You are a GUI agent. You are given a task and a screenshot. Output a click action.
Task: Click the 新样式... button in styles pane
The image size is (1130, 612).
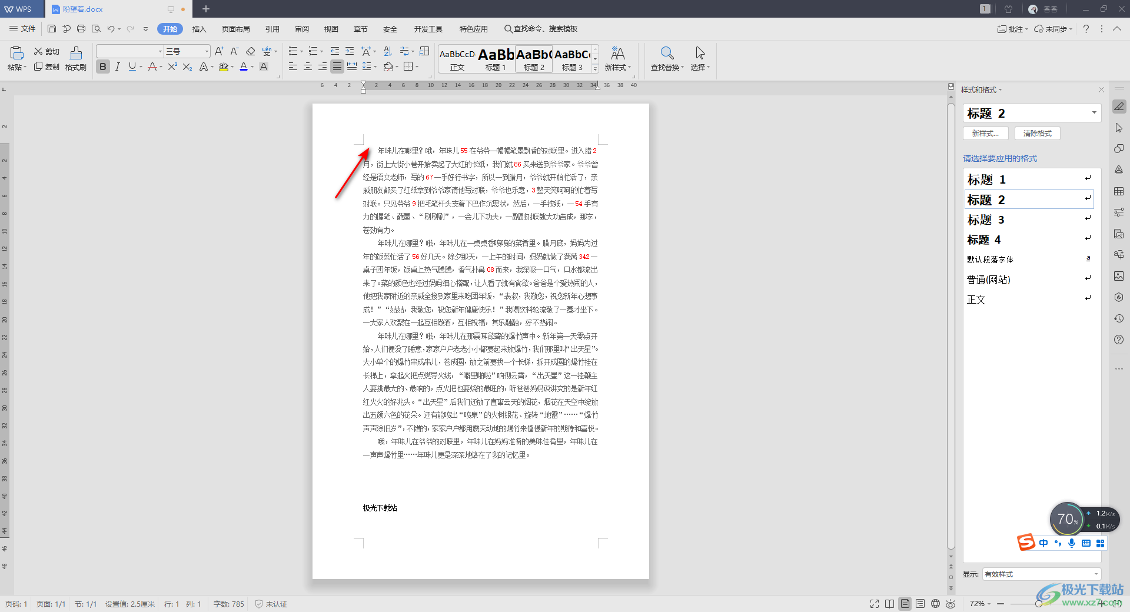985,133
